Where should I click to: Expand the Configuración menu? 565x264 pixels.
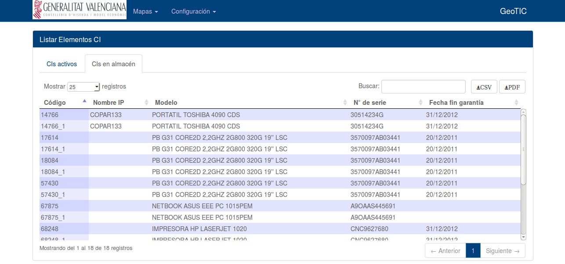point(193,11)
